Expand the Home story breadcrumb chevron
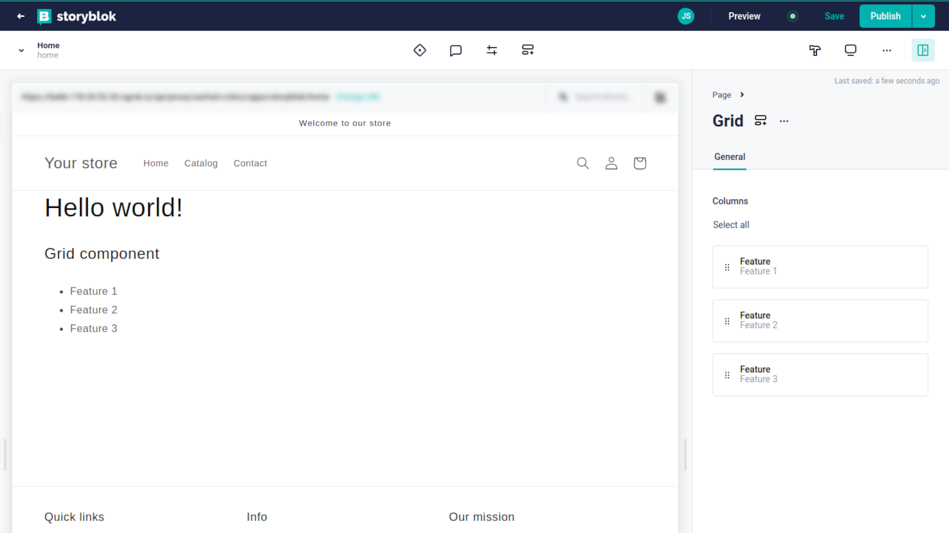The image size is (949, 533). click(21, 50)
